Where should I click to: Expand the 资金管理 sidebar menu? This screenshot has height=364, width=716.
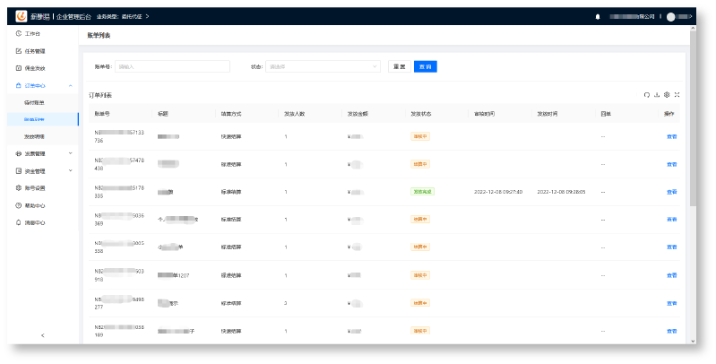(x=41, y=170)
